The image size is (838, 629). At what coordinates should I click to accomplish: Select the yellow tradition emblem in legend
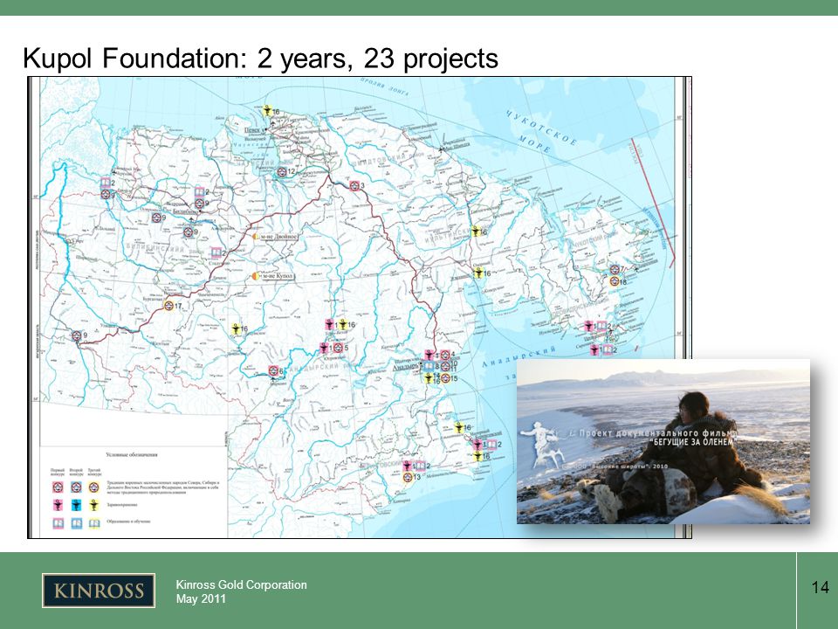94,487
